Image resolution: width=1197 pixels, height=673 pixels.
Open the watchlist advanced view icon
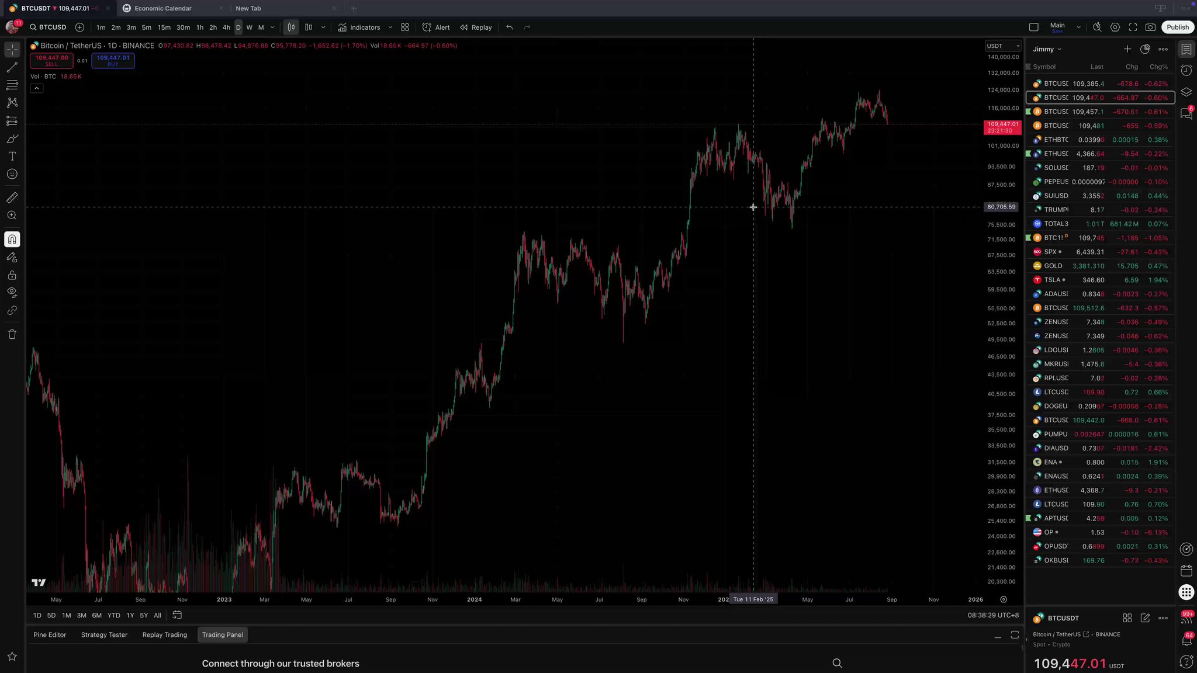(x=1146, y=49)
